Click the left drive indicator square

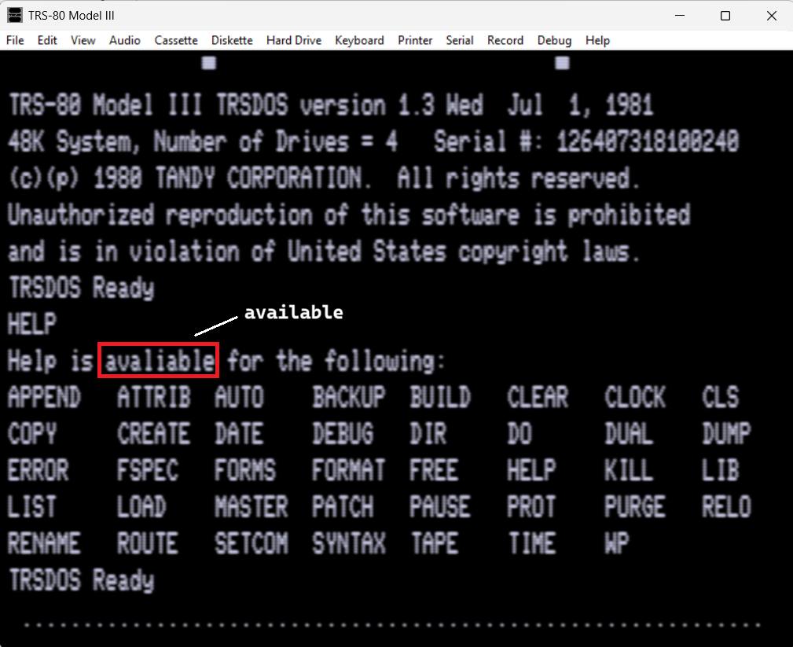tap(209, 63)
